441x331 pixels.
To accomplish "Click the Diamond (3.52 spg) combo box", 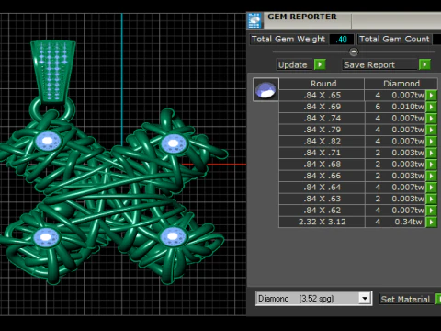I will click(x=313, y=299).
